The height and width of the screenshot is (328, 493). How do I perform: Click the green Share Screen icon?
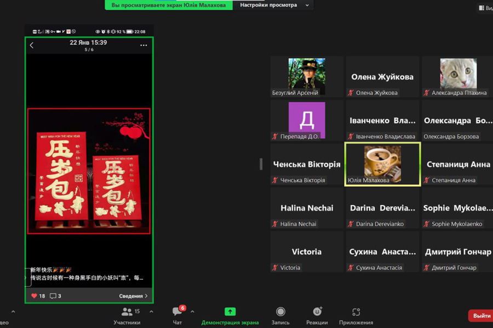tap(230, 312)
